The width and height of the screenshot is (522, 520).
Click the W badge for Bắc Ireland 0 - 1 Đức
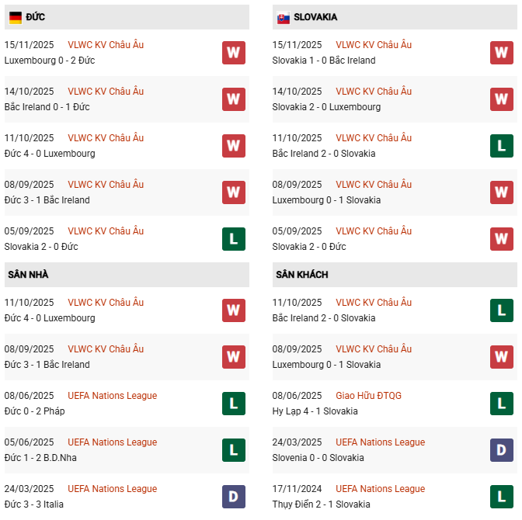point(233,99)
